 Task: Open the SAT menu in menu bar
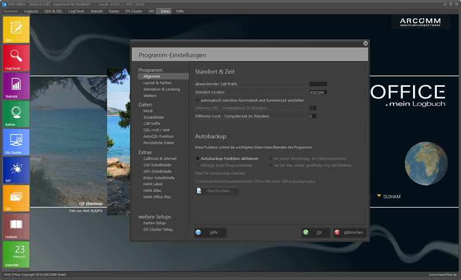(152, 11)
